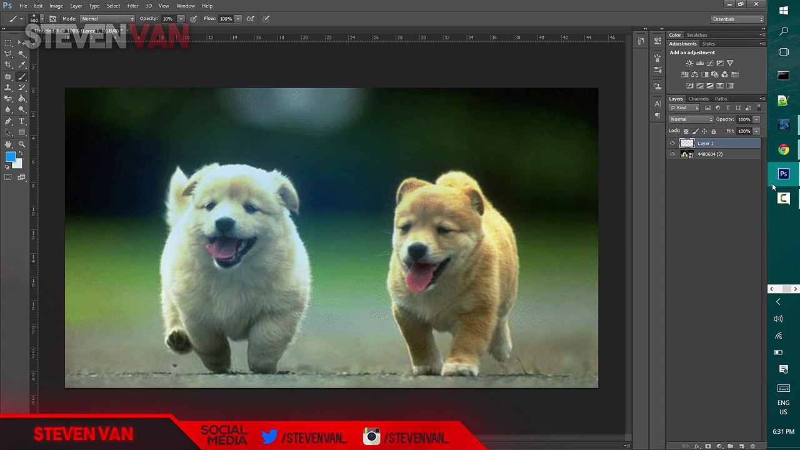
Task: Click the background white color swatch
Action: 17,164
